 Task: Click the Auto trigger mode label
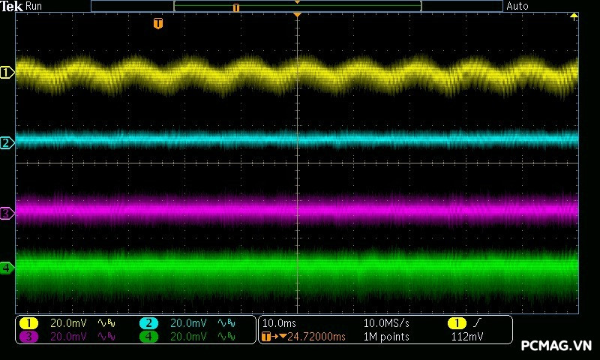point(517,6)
